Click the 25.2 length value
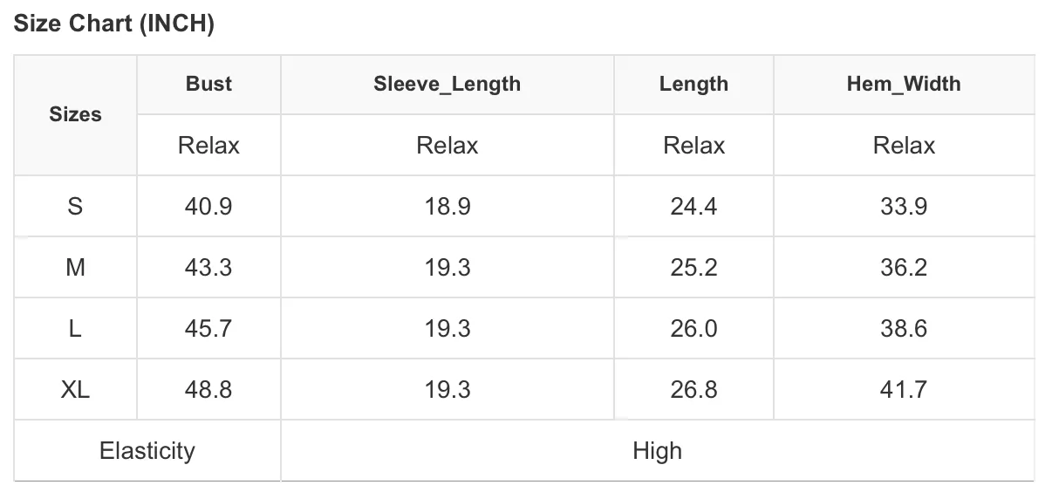 tap(693, 267)
